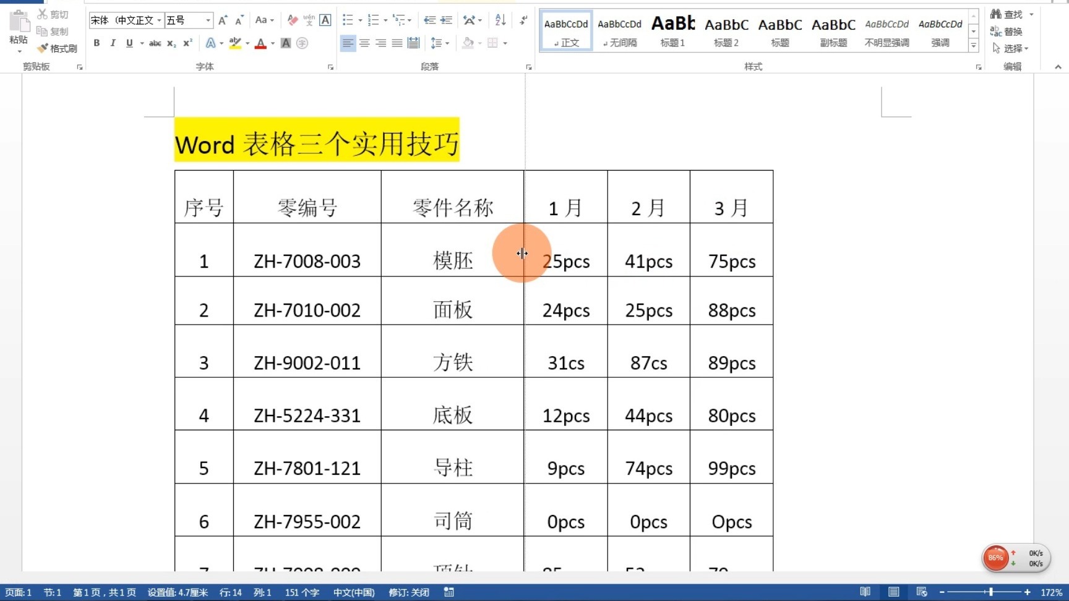
Task: Switch to web layout view
Action: pos(922,592)
